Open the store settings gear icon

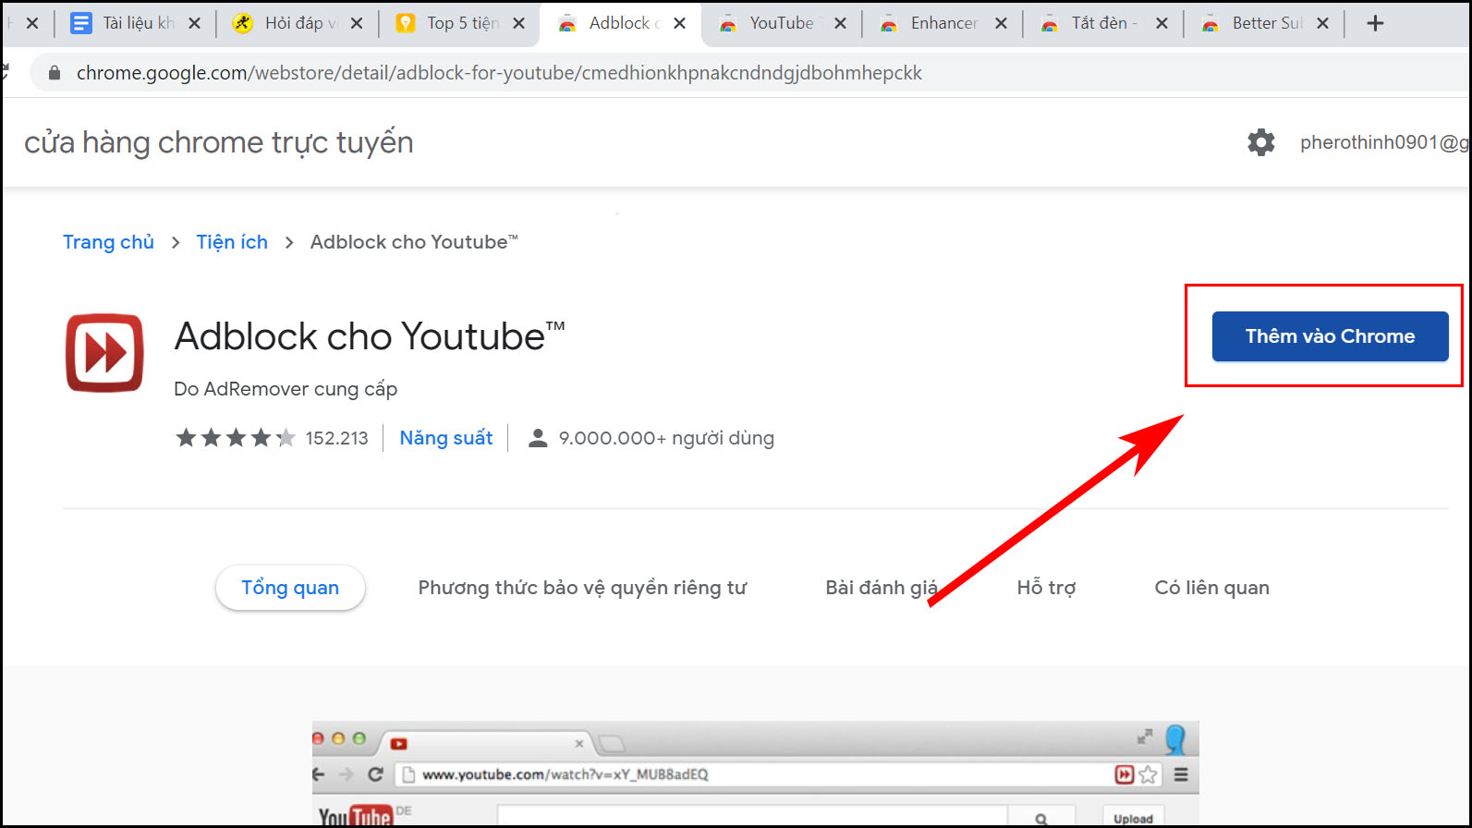tap(1260, 142)
